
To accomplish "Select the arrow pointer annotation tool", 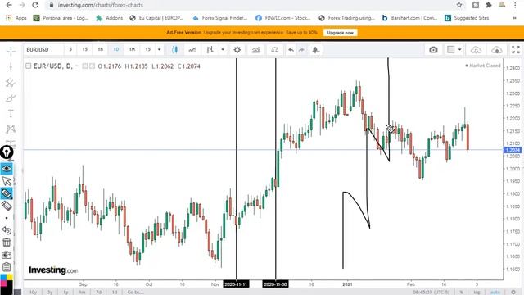I will (7, 181).
